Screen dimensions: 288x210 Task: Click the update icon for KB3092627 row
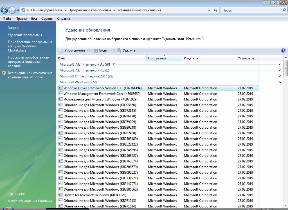pos(61,173)
